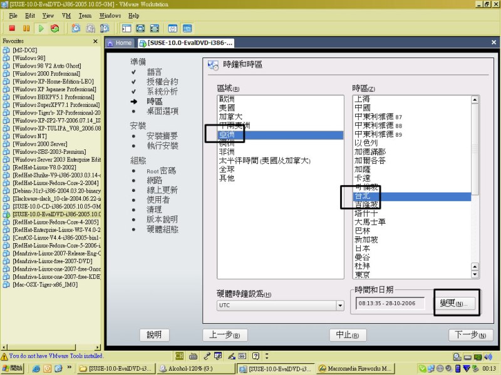501x375 pixels.
Task: Click the date and time field 08:13:35
Action: tap(390, 303)
